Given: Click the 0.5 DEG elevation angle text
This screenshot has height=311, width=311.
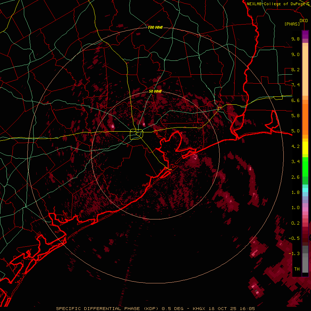Looking at the screenshot, I should tap(172, 309).
